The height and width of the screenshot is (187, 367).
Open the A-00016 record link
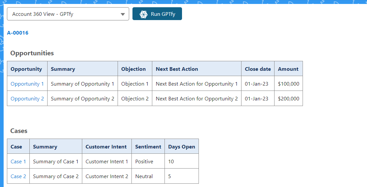point(18,33)
